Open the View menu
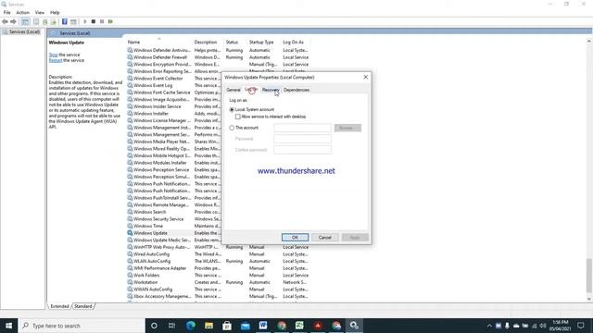The height and width of the screenshot is (333, 593). coord(40,12)
